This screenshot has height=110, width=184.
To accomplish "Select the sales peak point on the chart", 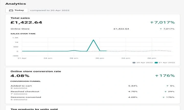I will coord(94,40).
